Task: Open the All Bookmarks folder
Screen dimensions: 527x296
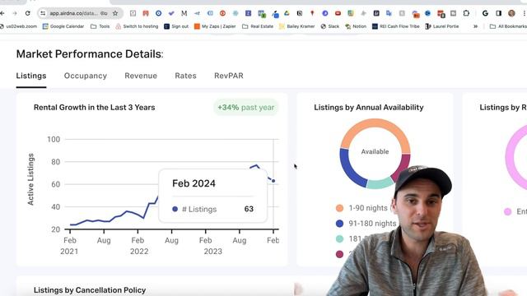Action: [x=508, y=26]
